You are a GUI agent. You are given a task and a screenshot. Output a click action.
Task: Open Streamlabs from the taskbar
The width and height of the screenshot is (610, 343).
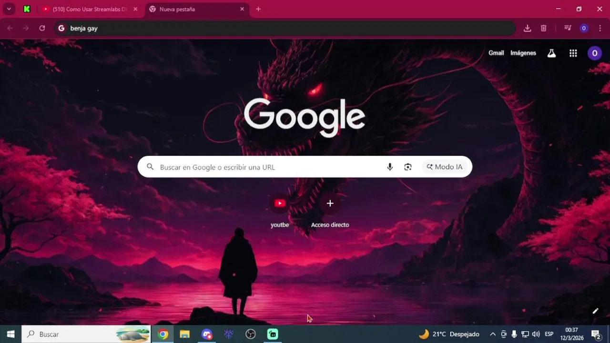coord(273,334)
